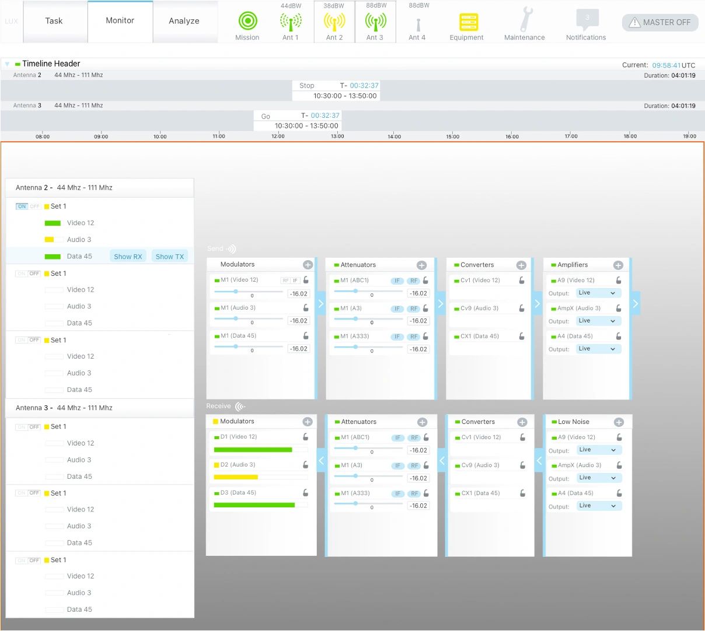705x631 pixels.
Task: Click the MASTER OFF button
Action: coord(660,22)
